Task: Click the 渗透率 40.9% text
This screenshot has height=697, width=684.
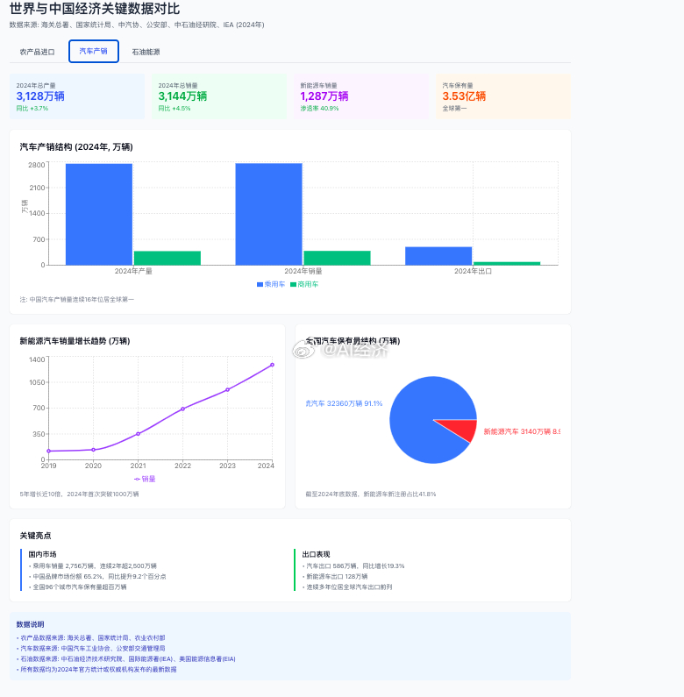Action: point(319,109)
